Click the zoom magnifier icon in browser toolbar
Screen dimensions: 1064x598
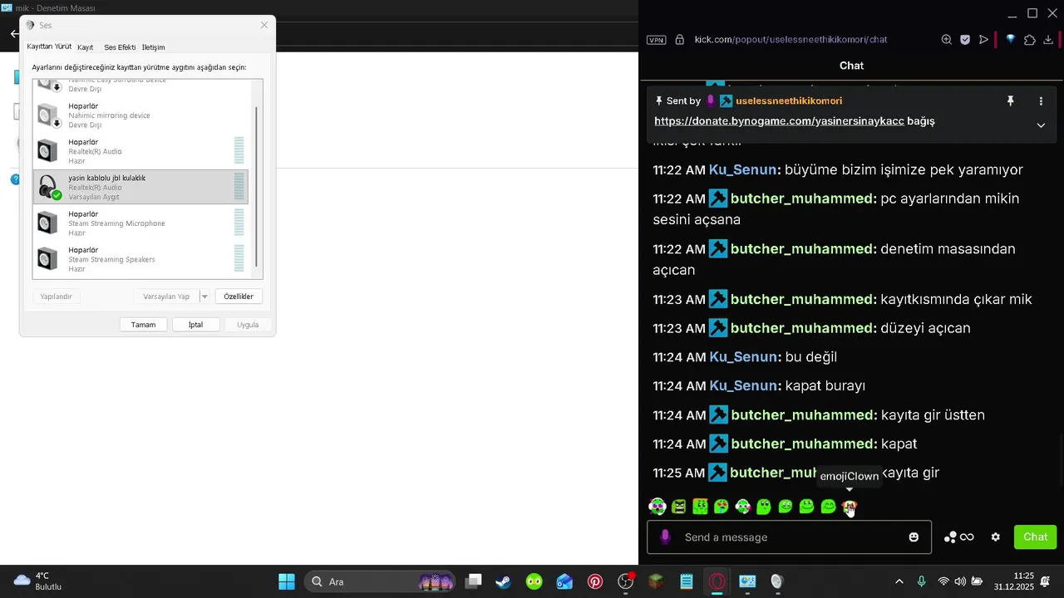tap(947, 39)
